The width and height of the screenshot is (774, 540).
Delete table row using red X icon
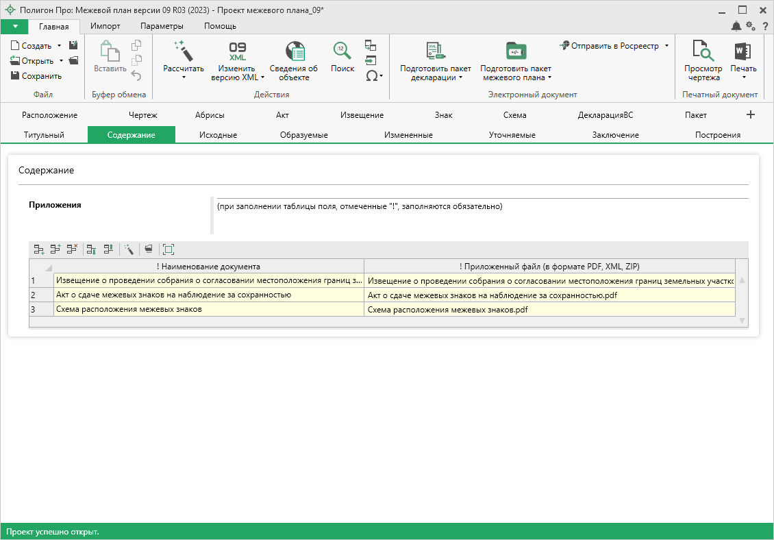pyautogui.click(x=72, y=249)
